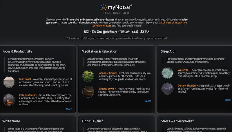This screenshot has height=132, width=232.
Task: Open the Irish Coast thumbnail image
Action: 9,82
